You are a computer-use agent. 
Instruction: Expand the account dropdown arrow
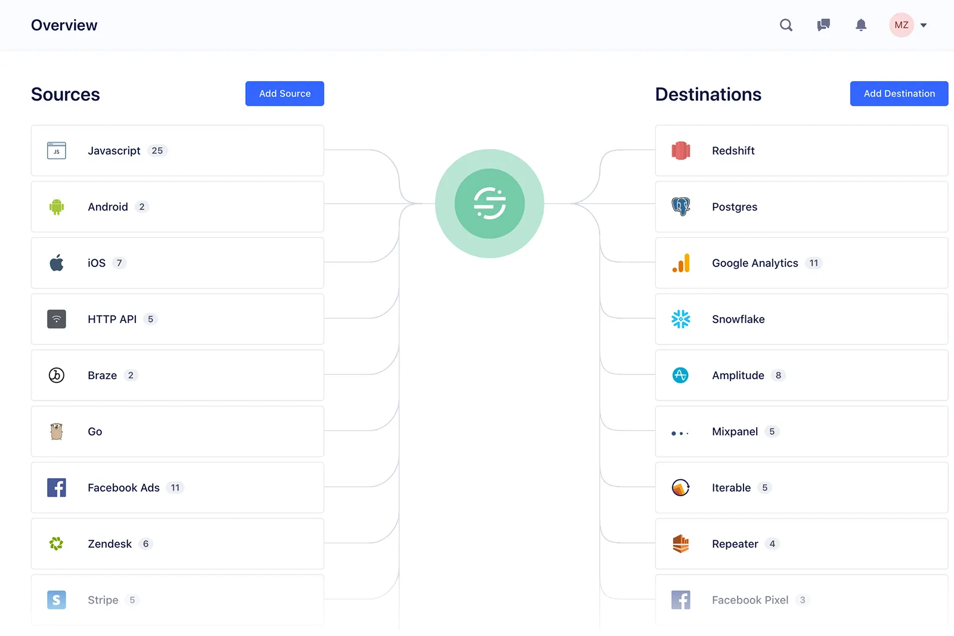pos(924,26)
